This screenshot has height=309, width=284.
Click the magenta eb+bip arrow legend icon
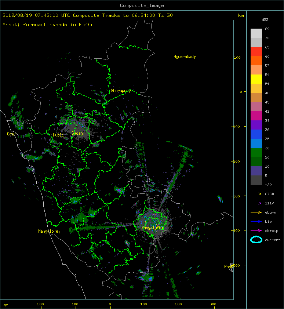[256, 230]
